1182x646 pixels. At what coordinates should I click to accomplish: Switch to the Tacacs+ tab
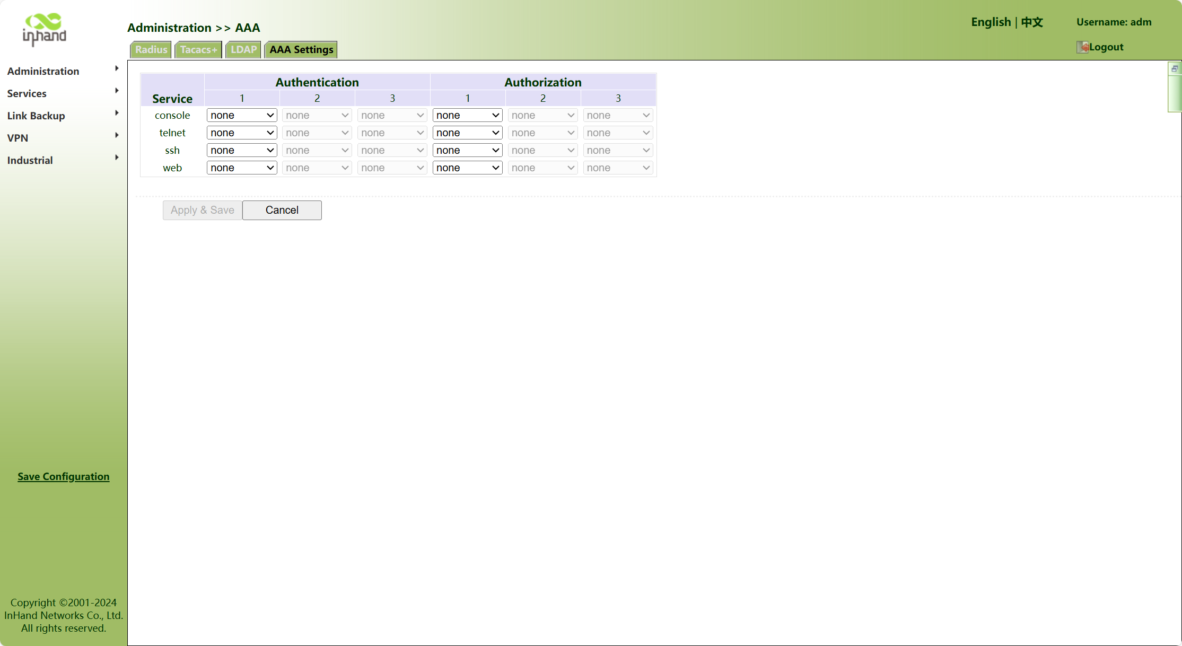point(198,49)
